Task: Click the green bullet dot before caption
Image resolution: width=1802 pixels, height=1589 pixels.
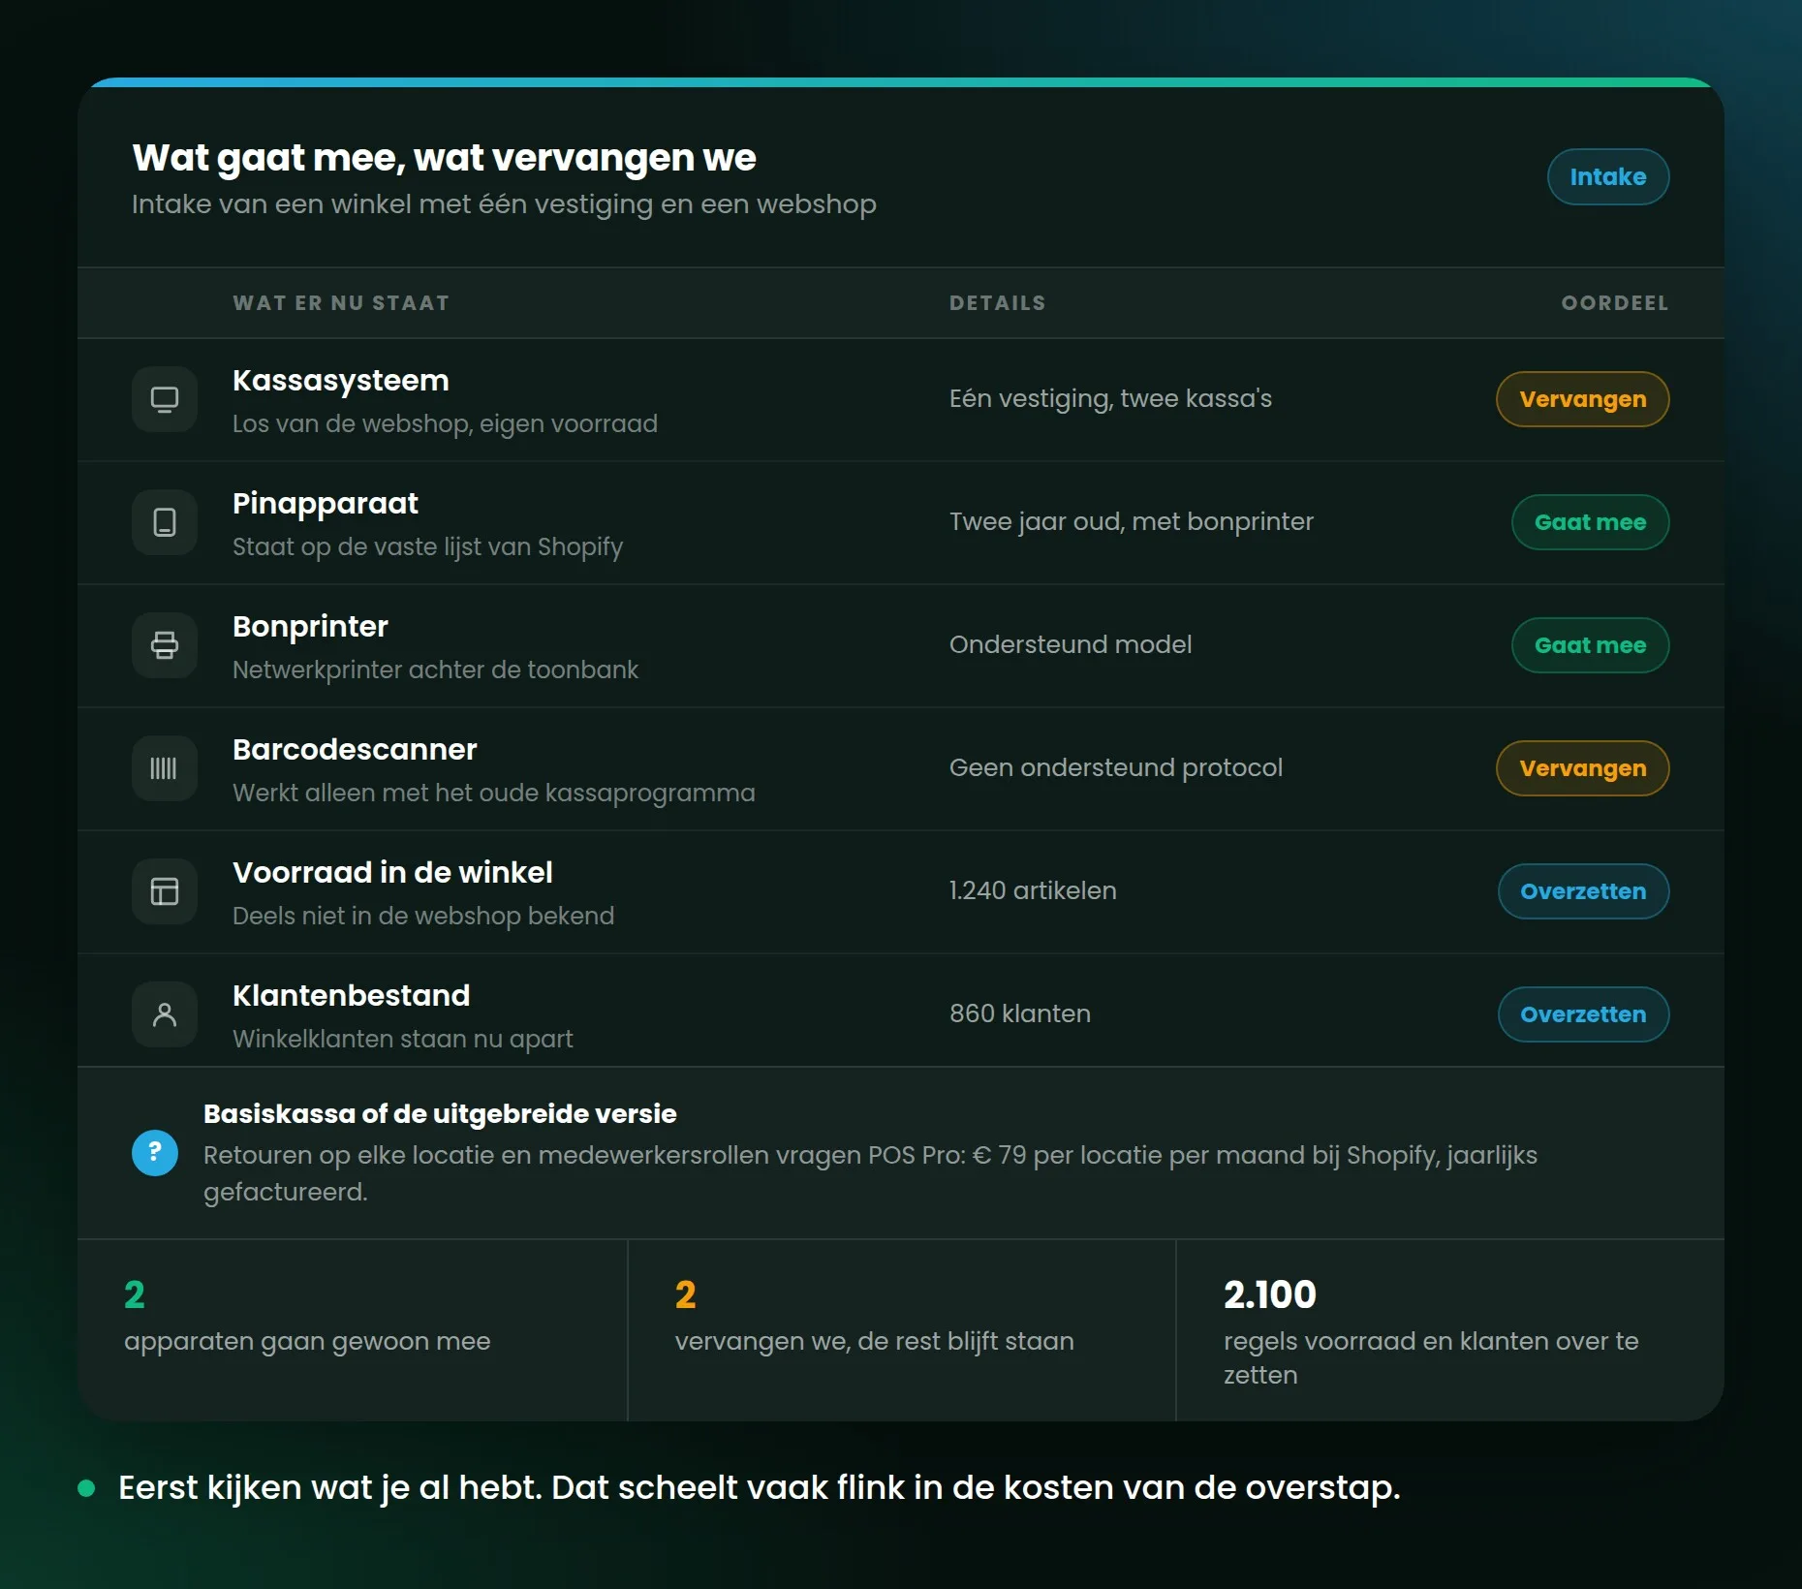Action: click(x=86, y=1488)
